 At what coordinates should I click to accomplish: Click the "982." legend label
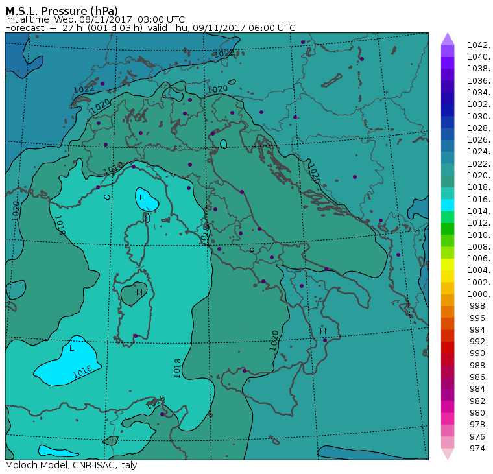[x=480, y=401]
